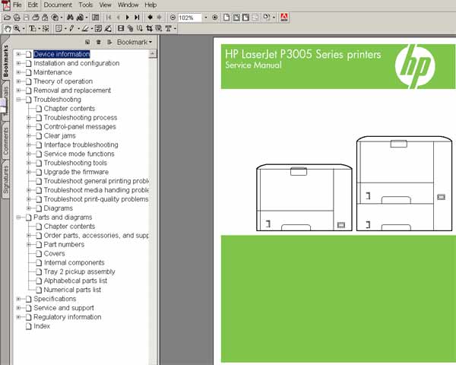Viewport: 456px width, 365px height.
Task: Collapse the Troubleshooting bookmark
Action: point(18,100)
